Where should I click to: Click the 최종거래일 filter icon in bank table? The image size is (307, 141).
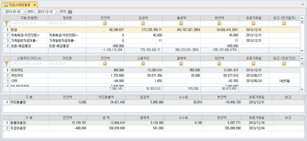click(x=254, y=23)
